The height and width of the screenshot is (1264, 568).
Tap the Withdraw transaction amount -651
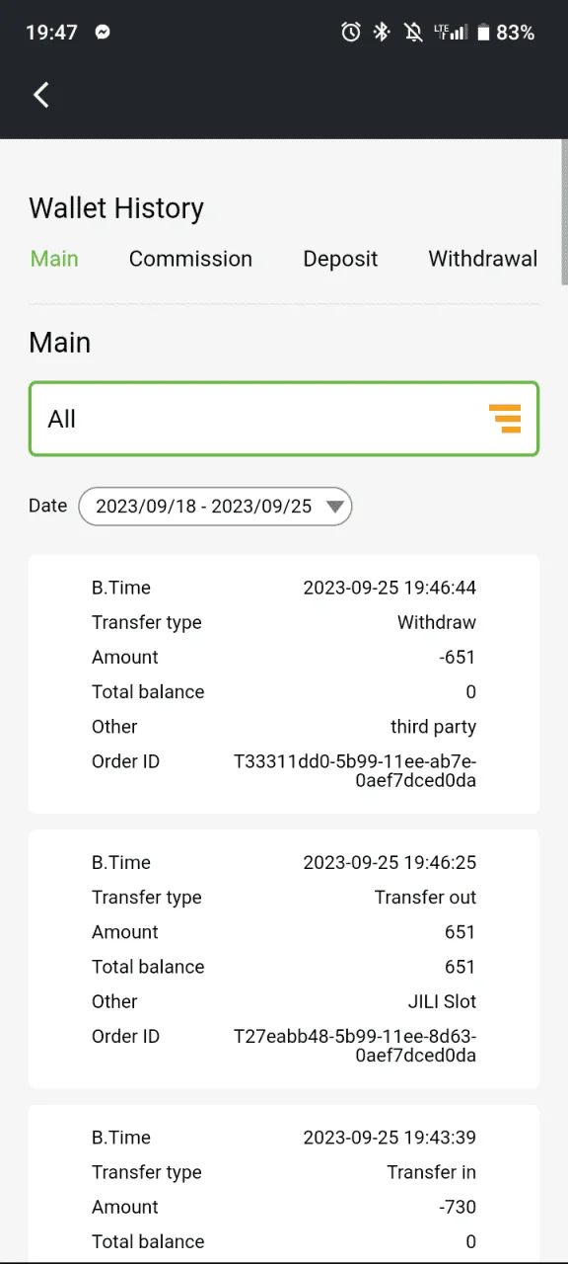pyautogui.click(x=458, y=658)
